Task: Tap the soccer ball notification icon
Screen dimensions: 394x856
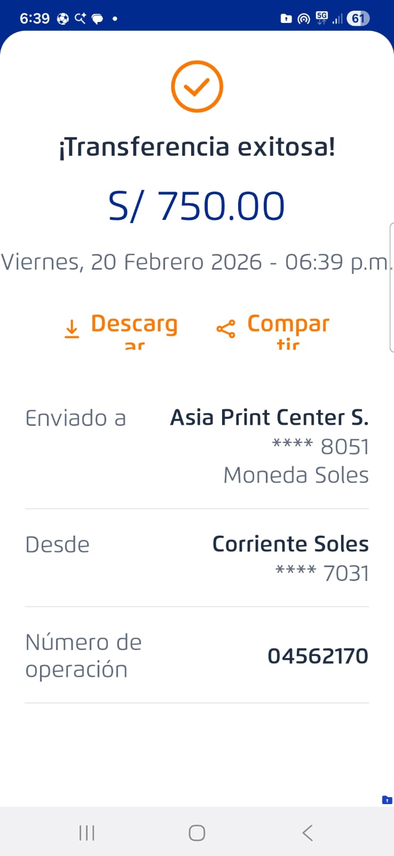Action: pyautogui.click(x=62, y=19)
